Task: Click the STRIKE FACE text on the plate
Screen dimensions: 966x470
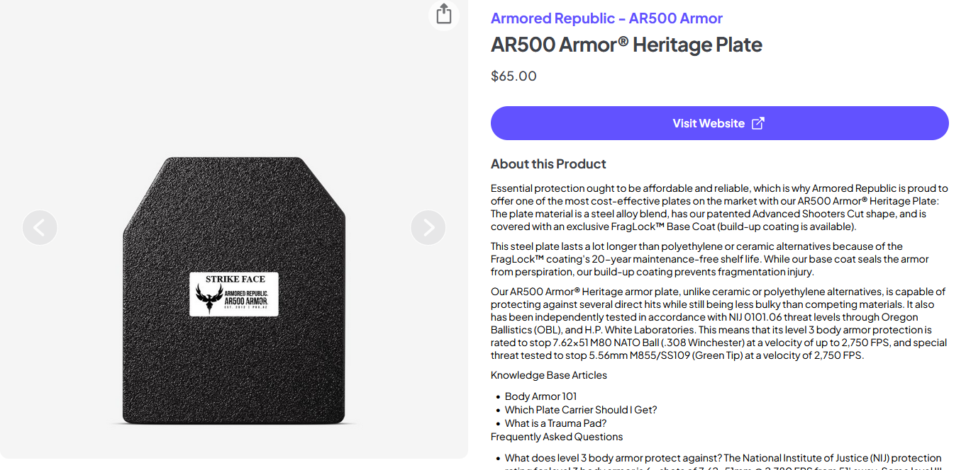Action: point(235,279)
